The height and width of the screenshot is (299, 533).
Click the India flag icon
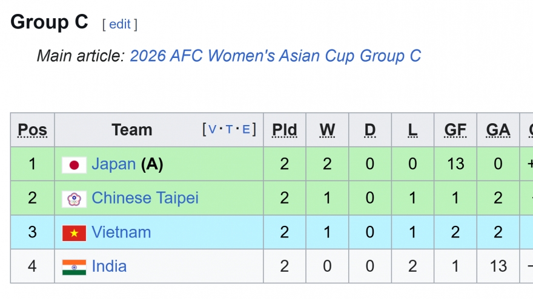click(x=74, y=266)
